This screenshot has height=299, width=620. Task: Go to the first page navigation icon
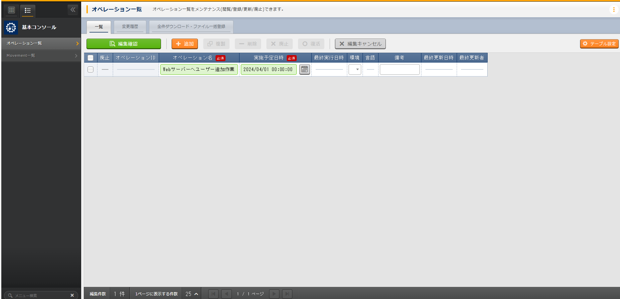coord(213,294)
